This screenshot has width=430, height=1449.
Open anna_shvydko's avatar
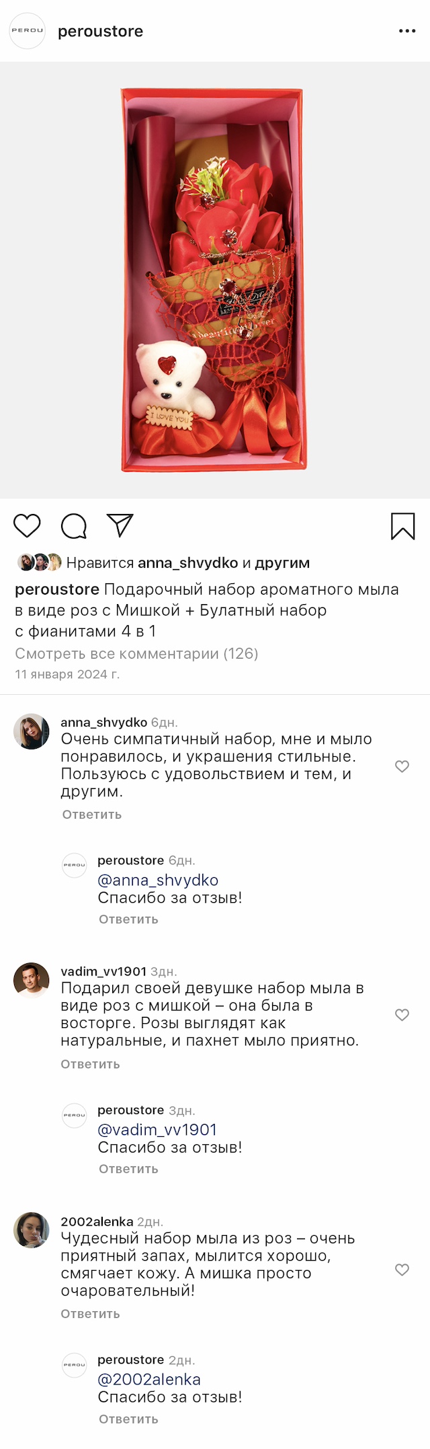tap(32, 732)
